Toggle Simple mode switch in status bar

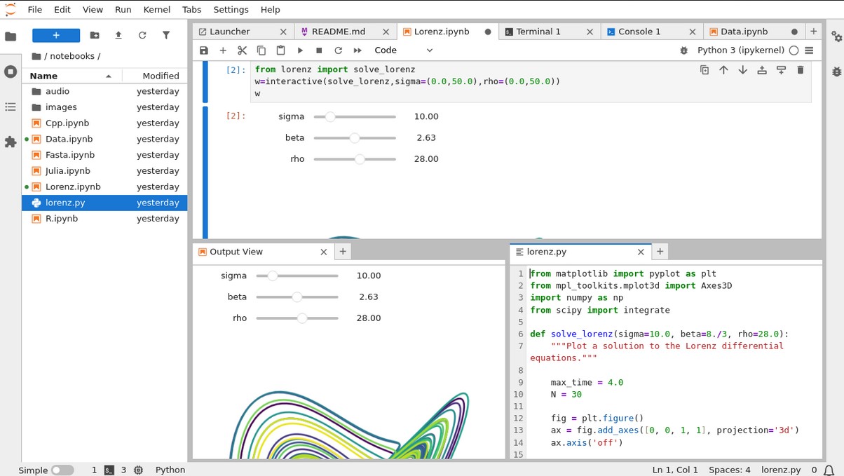pos(62,470)
